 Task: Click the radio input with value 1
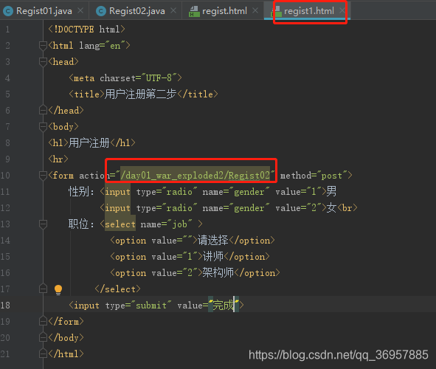pos(213,192)
